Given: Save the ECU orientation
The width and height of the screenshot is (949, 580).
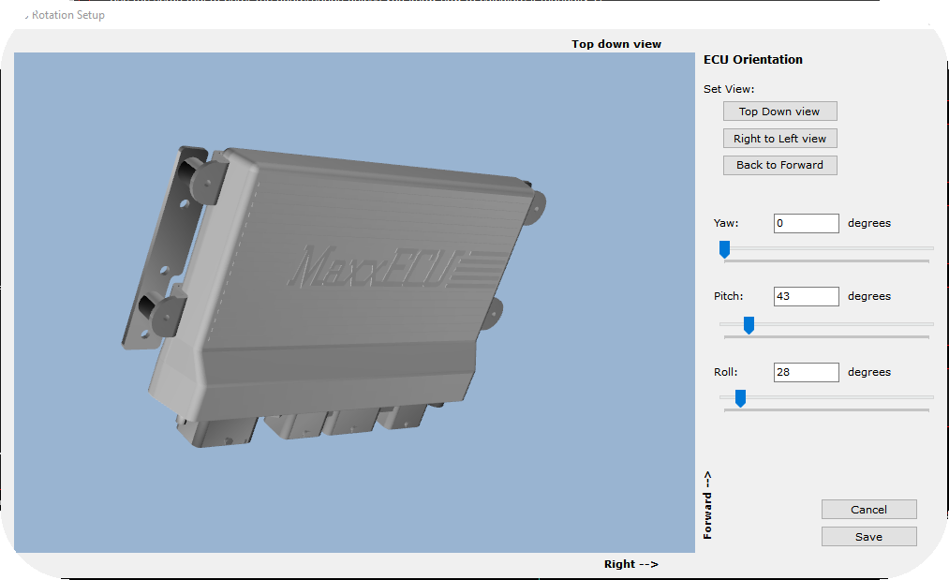Looking at the screenshot, I should pyautogui.click(x=868, y=537).
